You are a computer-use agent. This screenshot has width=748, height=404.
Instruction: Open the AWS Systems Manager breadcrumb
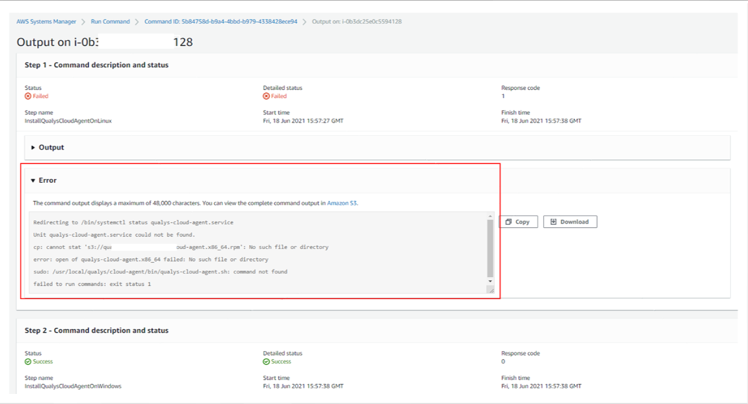pos(46,21)
